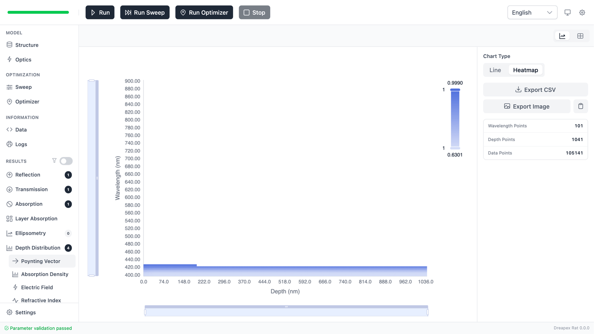Select the Heatmap chart type
The image size is (594, 334).
[525, 70]
